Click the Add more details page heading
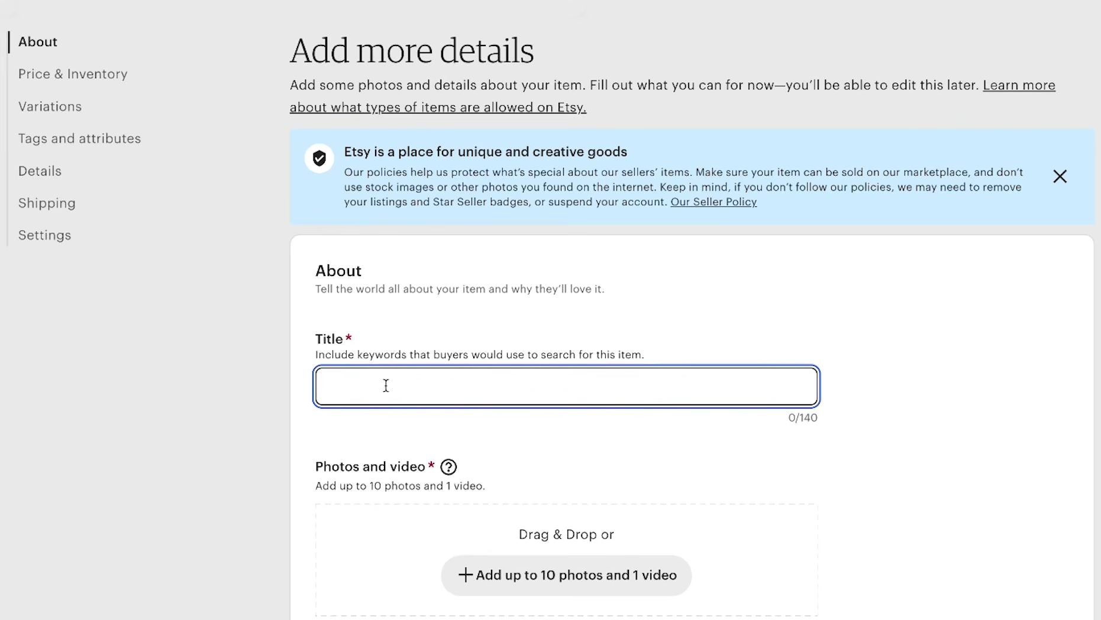This screenshot has height=620, width=1101. click(412, 51)
